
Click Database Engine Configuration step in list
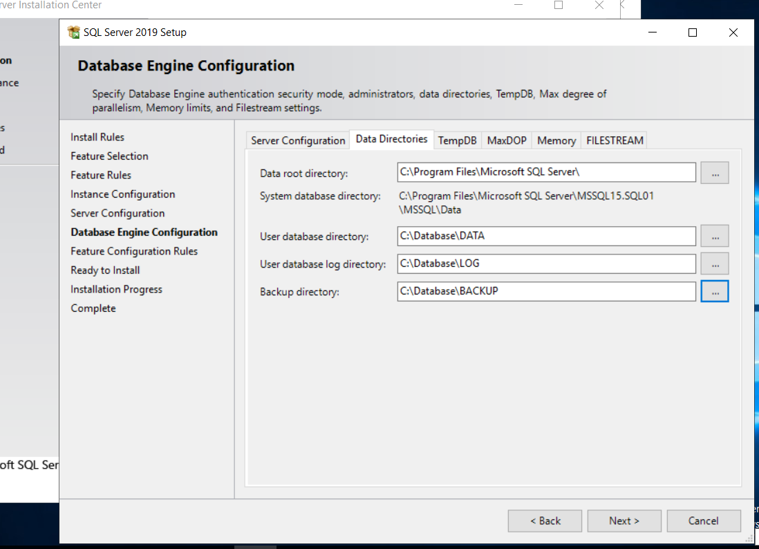(144, 232)
